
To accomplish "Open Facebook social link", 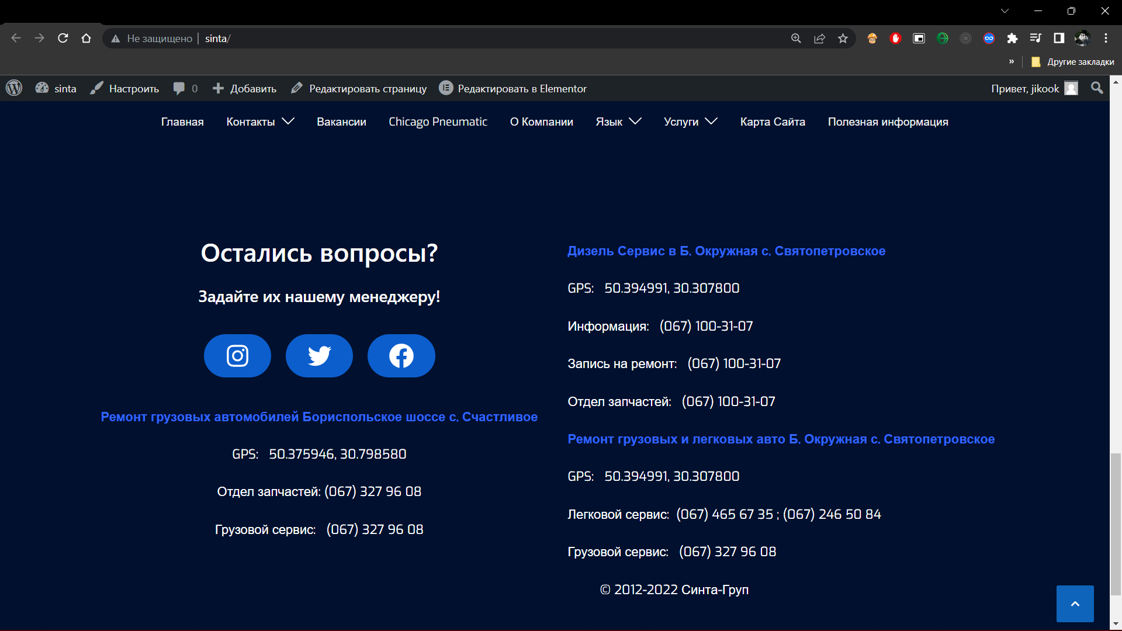I will [401, 356].
